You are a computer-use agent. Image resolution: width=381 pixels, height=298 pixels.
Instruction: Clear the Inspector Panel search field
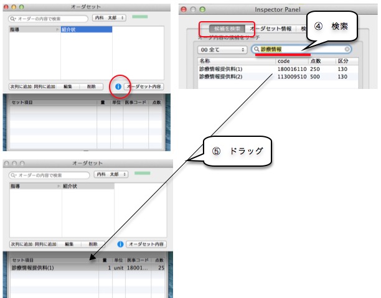coord(347,49)
